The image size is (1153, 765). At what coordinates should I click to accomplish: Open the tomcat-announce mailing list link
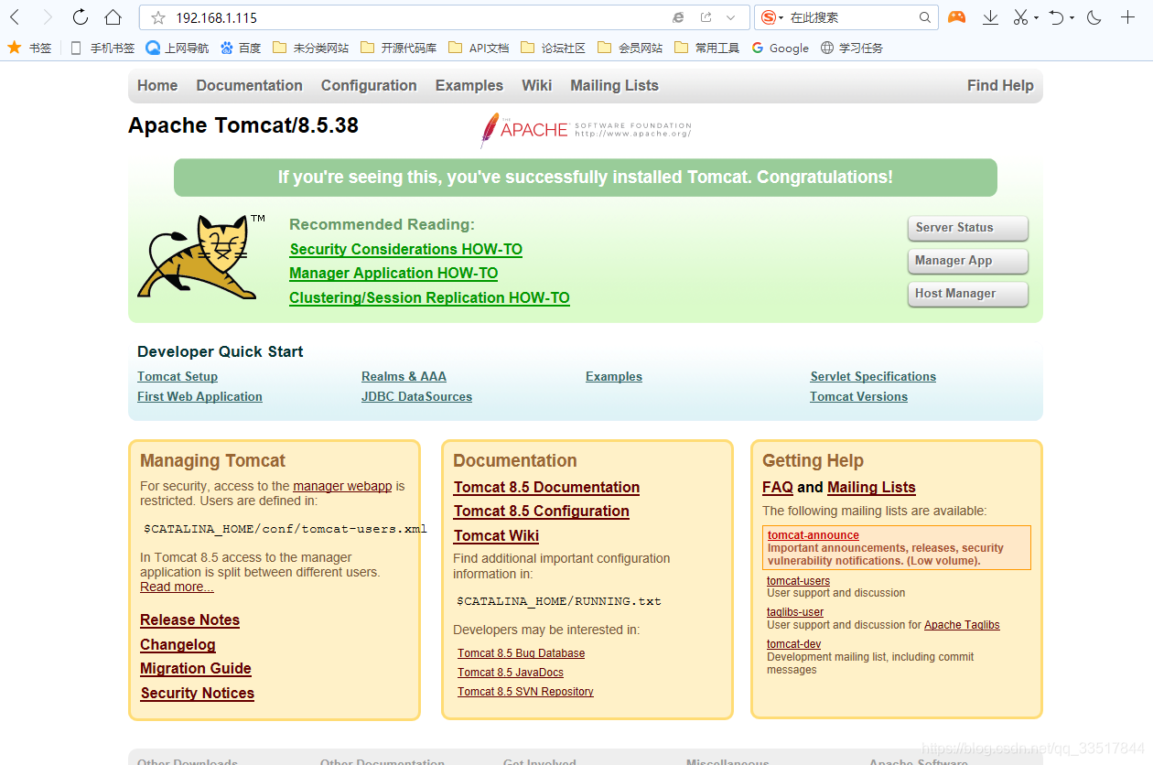[813, 535]
